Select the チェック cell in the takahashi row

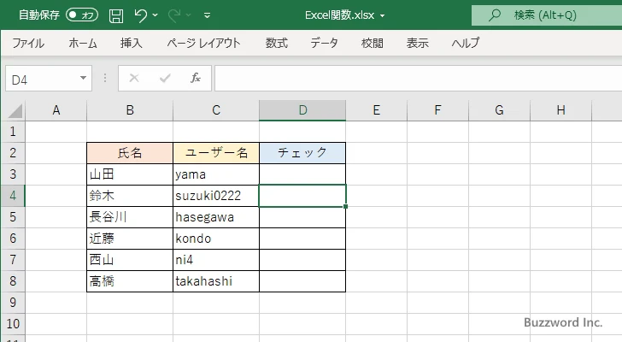pyautogui.click(x=302, y=281)
